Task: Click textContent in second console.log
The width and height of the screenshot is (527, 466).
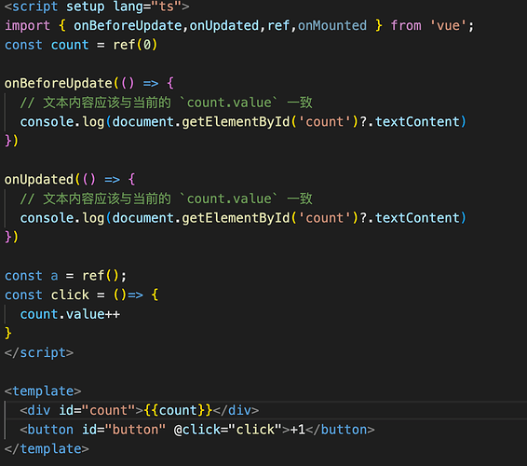Action: (x=417, y=218)
